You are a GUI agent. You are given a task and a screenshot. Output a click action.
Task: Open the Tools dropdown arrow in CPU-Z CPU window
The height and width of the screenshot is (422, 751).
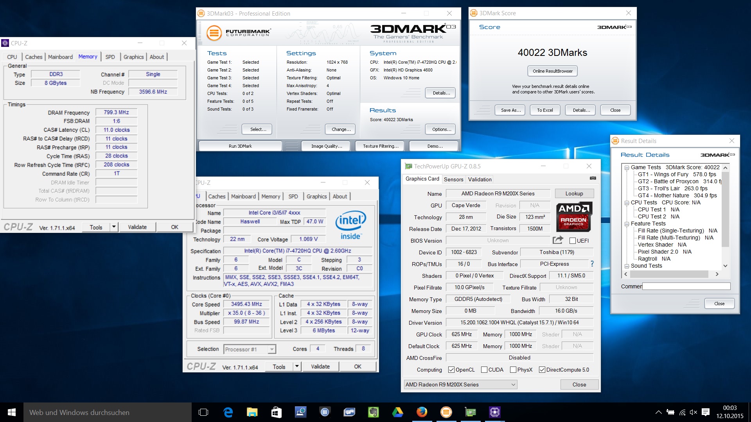[x=297, y=367]
